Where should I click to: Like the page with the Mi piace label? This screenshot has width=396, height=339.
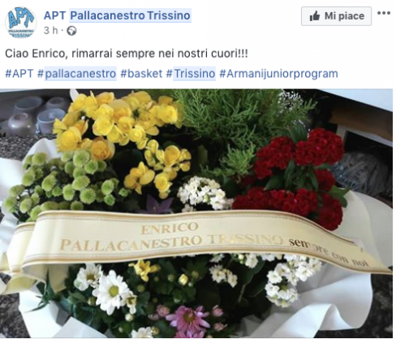[x=336, y=16]
